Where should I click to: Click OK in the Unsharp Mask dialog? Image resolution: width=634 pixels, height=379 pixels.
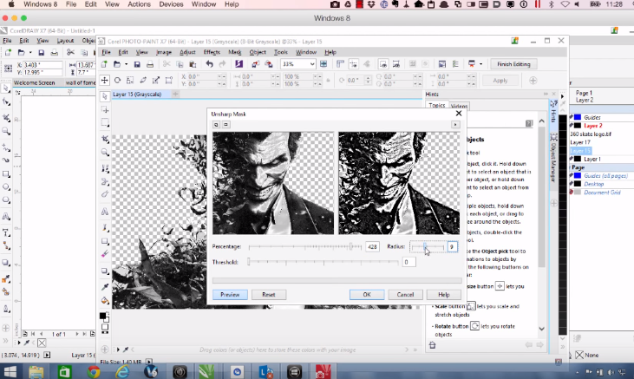[367, 295]
